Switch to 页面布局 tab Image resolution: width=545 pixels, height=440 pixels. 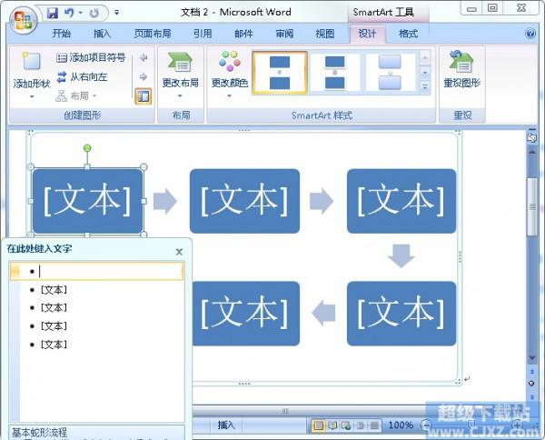[153, 34]
